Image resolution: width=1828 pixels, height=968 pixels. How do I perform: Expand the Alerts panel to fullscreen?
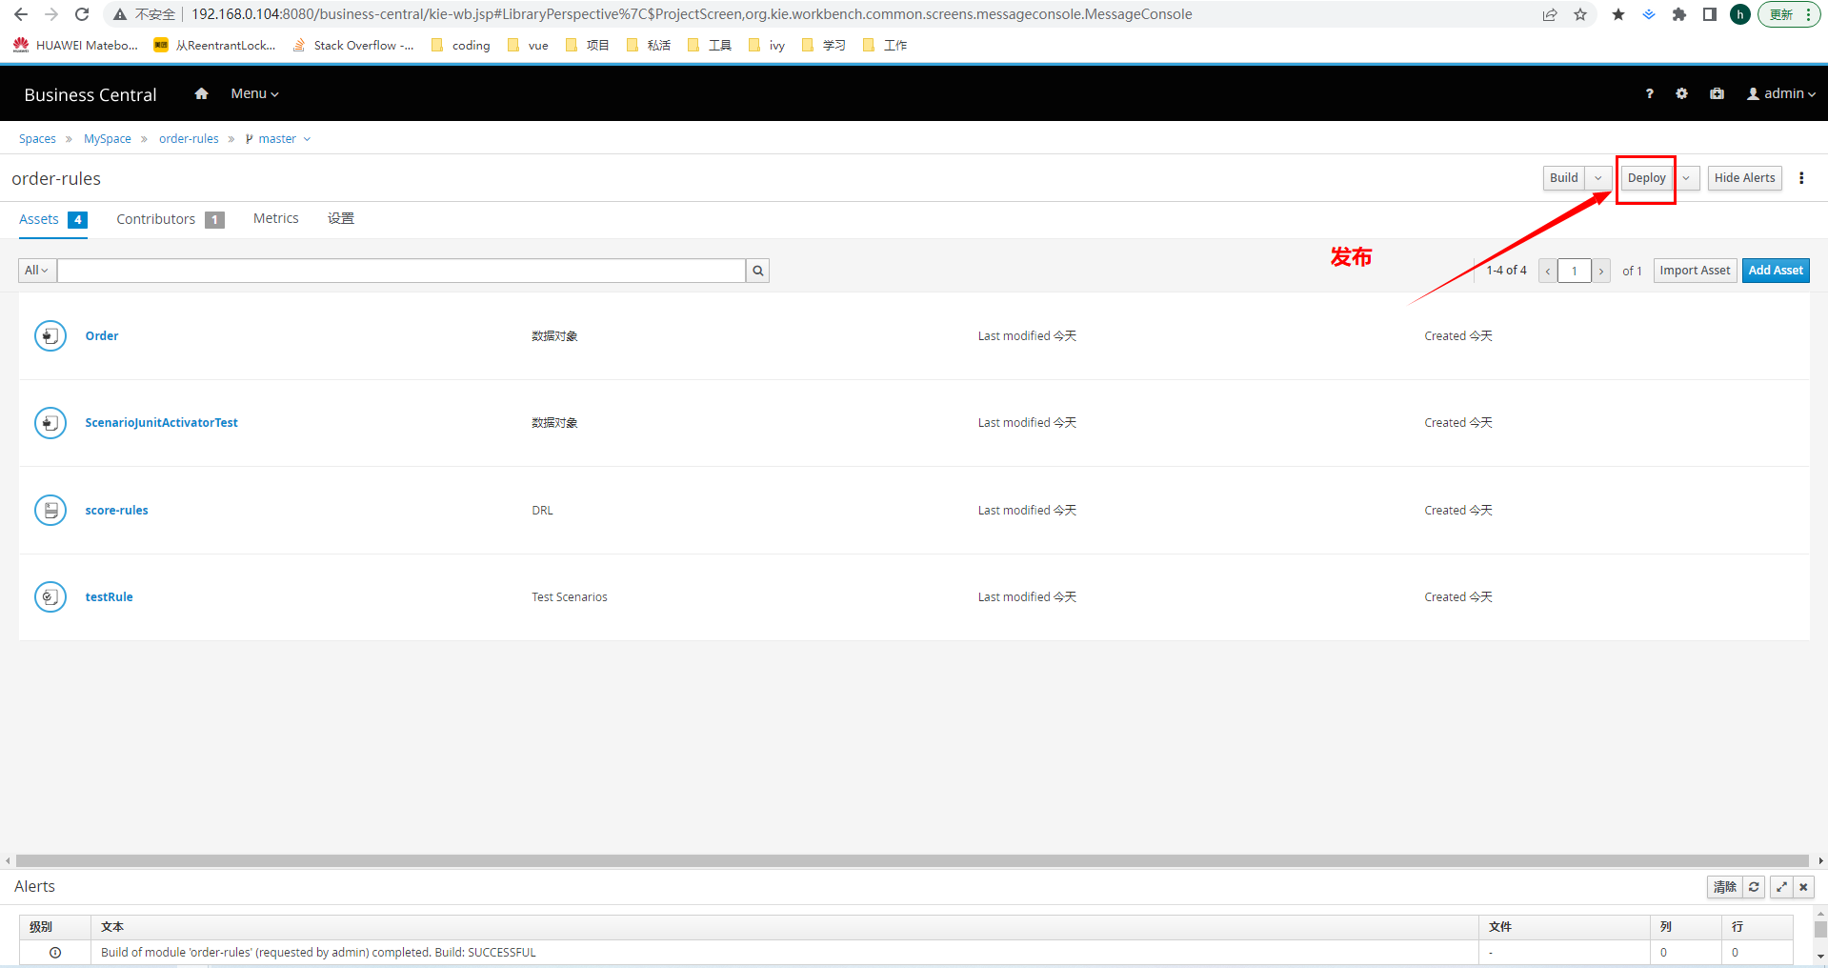tap(1780, 887)
